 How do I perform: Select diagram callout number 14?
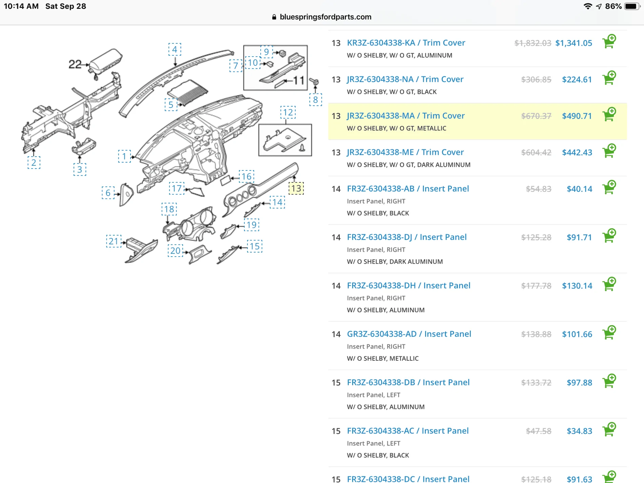click(x=277, y=202)
